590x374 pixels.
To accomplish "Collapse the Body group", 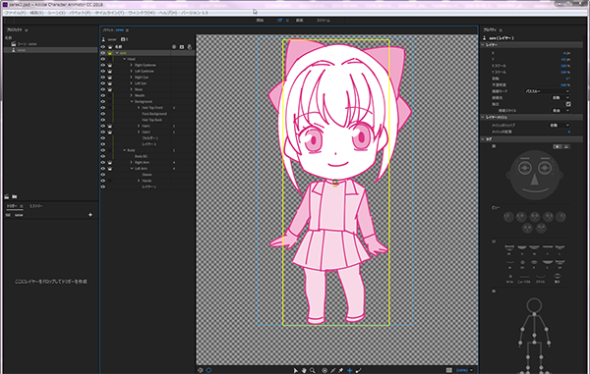I will click(x=125, y=150).
